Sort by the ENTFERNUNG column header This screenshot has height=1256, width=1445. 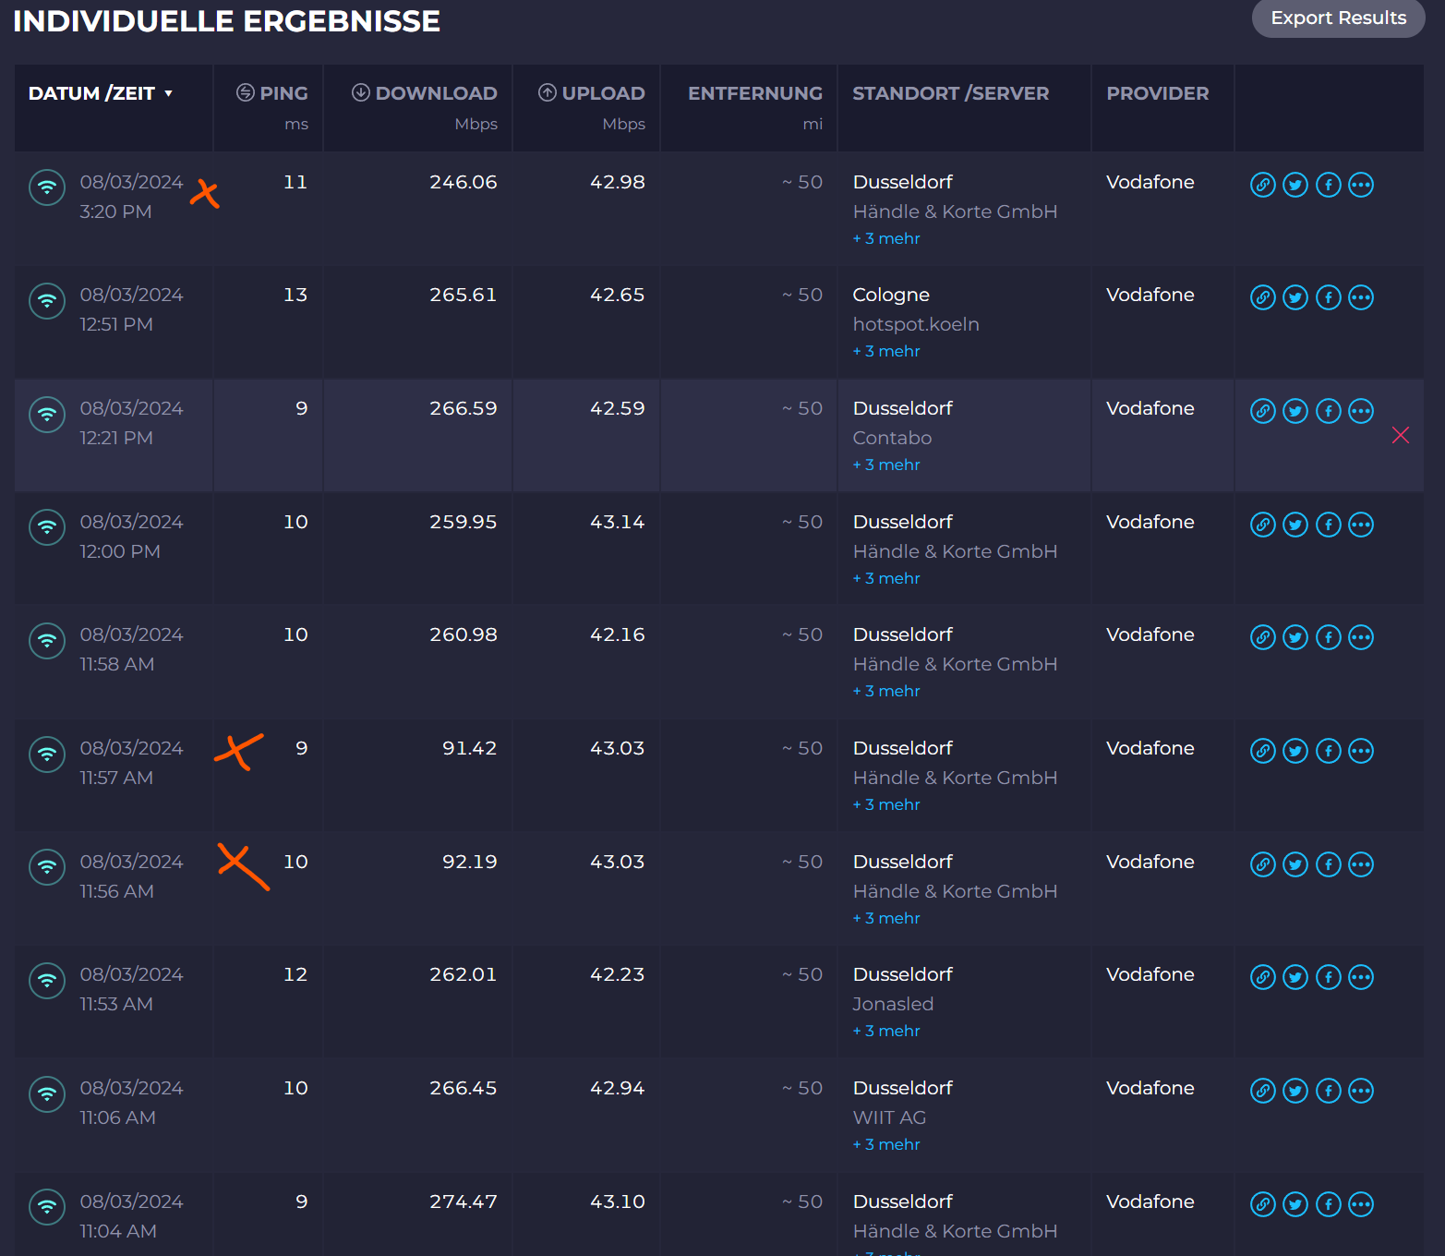(755, 93)
